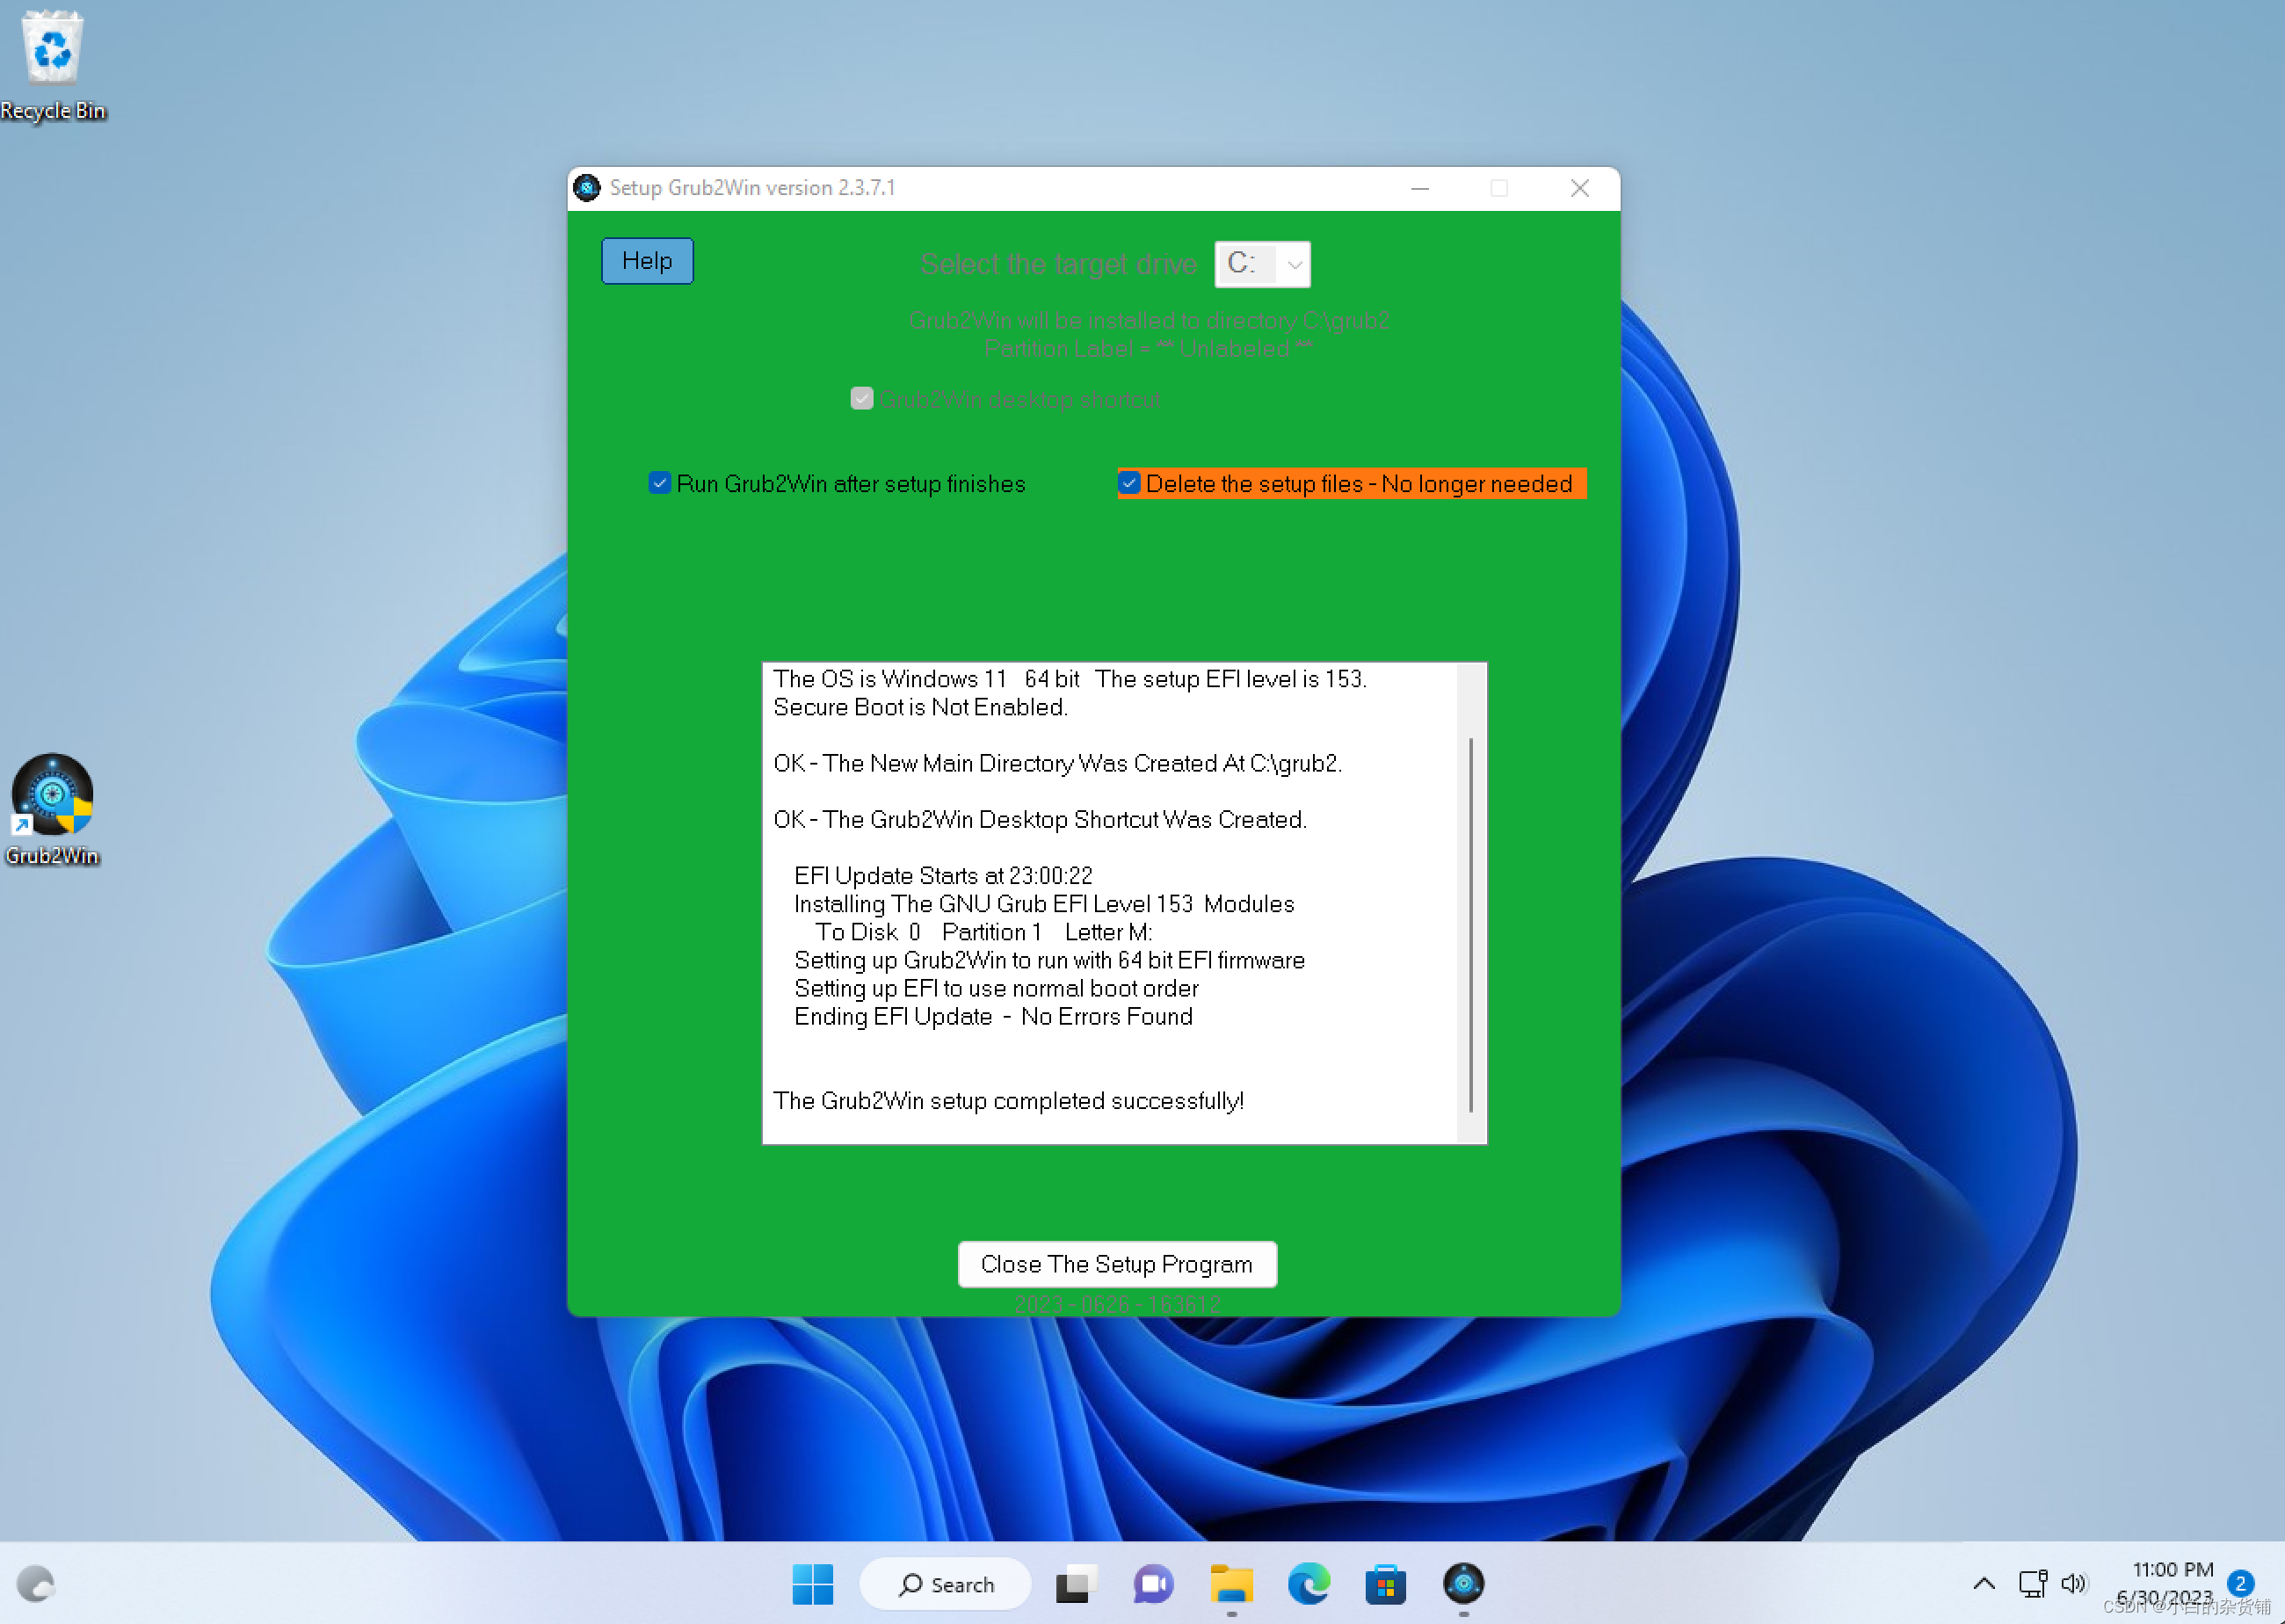Show hidden system tray icons
The height and width of the screenshot is (1624, 2285).
click(x=1984, y=1584)
